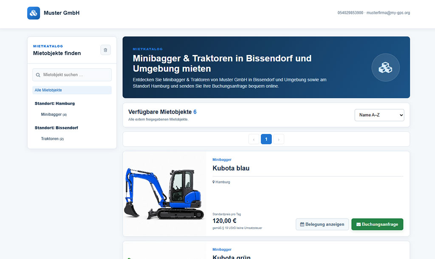
Task: Click the contact info 054029853900 in header
Action: click(350, 13)
